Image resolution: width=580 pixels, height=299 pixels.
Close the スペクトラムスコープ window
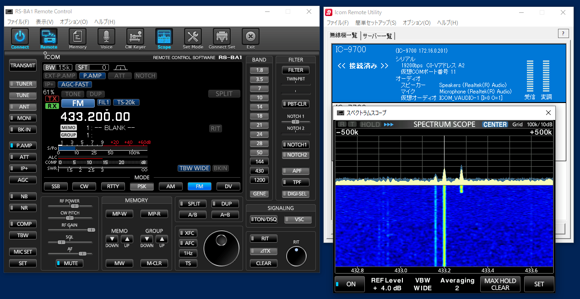tap(548, 113)
